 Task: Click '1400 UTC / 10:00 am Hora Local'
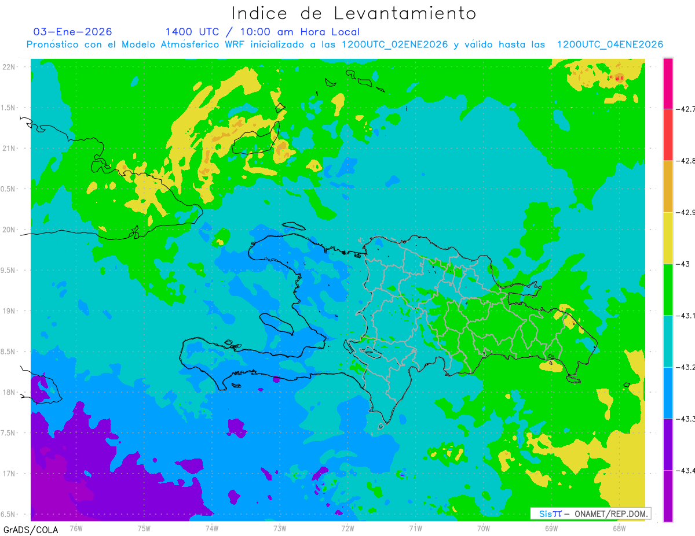click(x=262, y=32)
